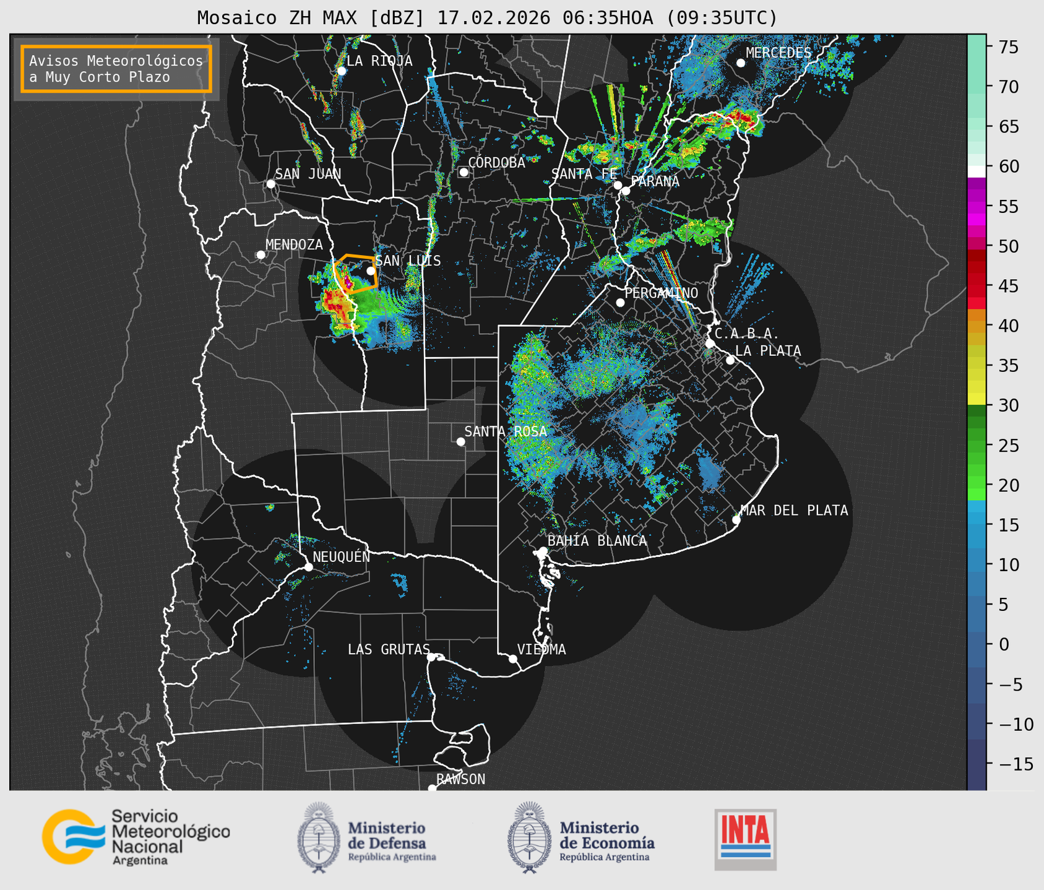The height and width of the screenshot is (890, 1044).
Task: Click the BAHÍA BLANCA label text
Action: [x=597, y=540]
